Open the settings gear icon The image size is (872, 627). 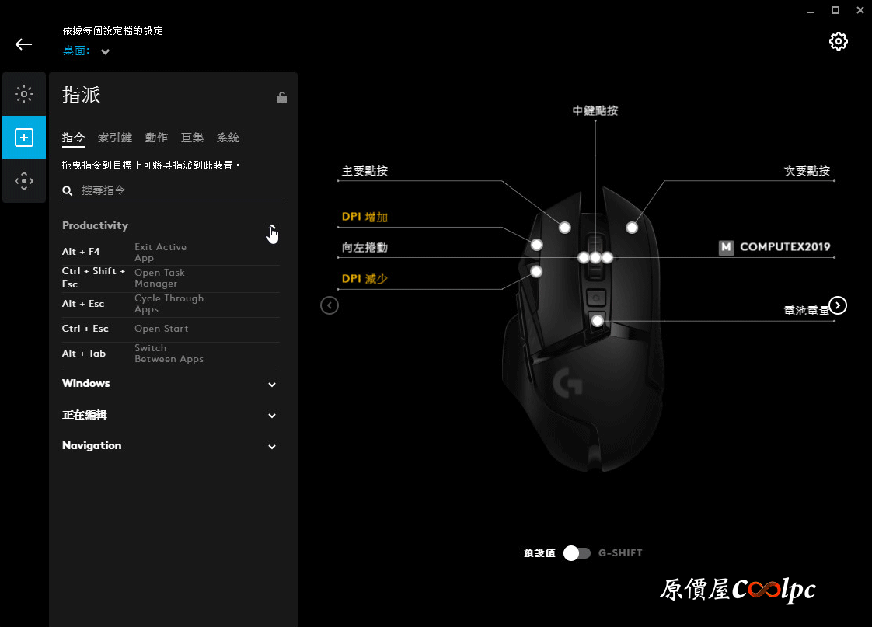[838, 41]
